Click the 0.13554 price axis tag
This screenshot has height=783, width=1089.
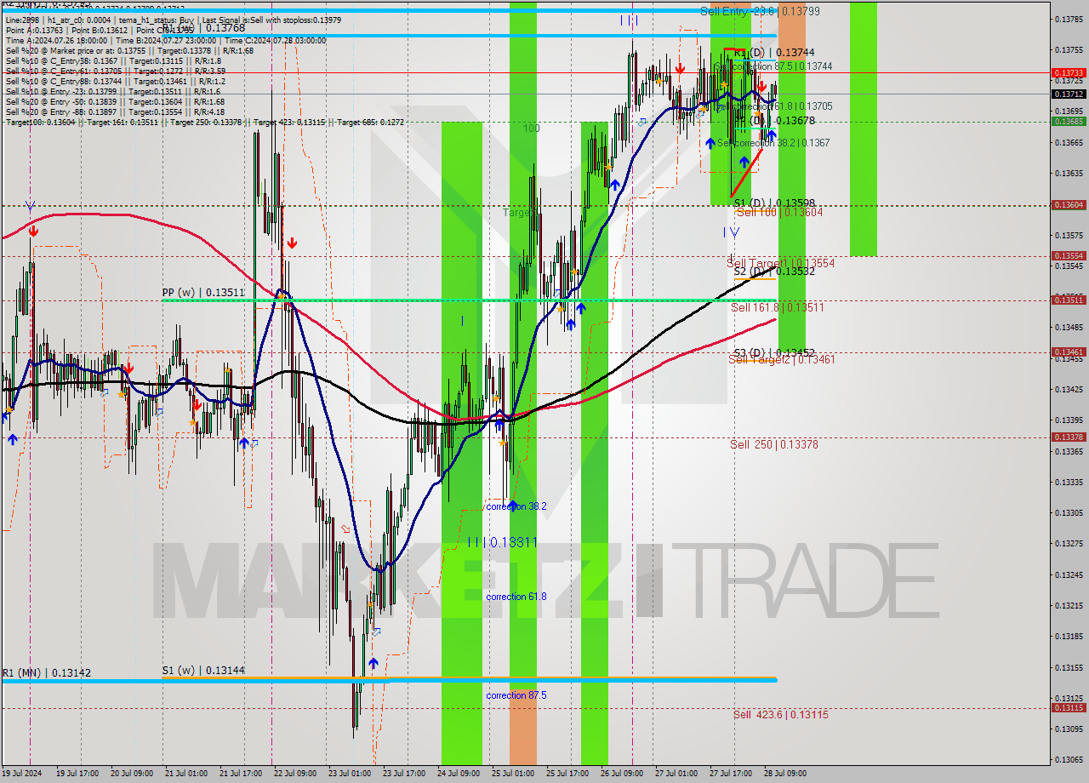(x=1069, y=256)
